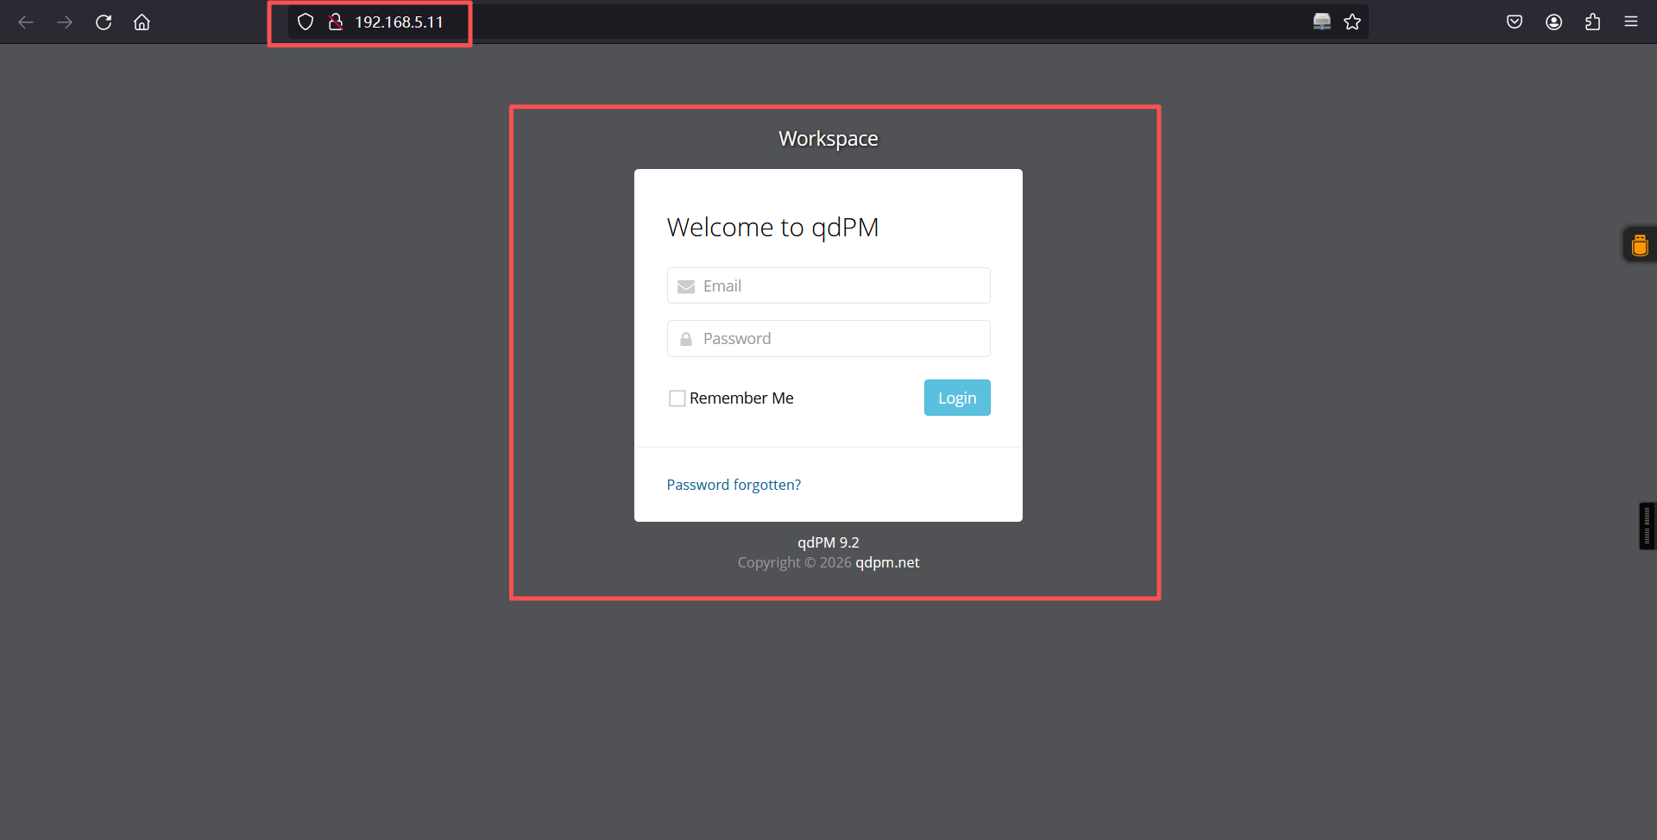Visit the qdpm.net footer link

[887, 562]
